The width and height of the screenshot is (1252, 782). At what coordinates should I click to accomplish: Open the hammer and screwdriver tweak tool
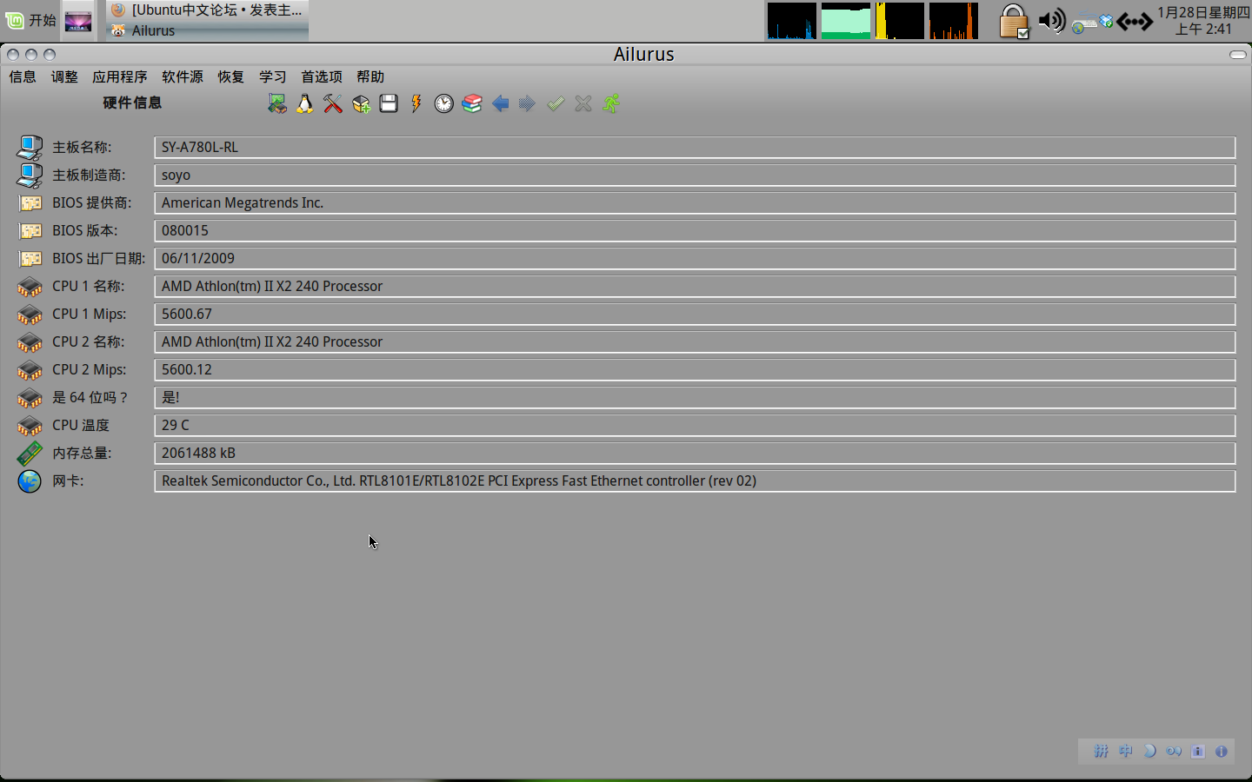[x=332, y=104]
